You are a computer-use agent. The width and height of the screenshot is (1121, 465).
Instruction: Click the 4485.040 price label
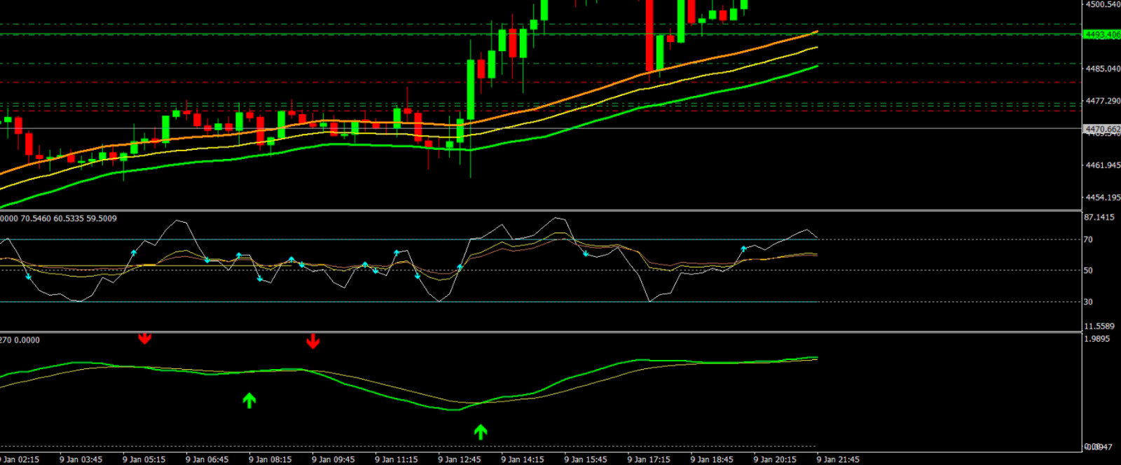(x=1103, y=69)
